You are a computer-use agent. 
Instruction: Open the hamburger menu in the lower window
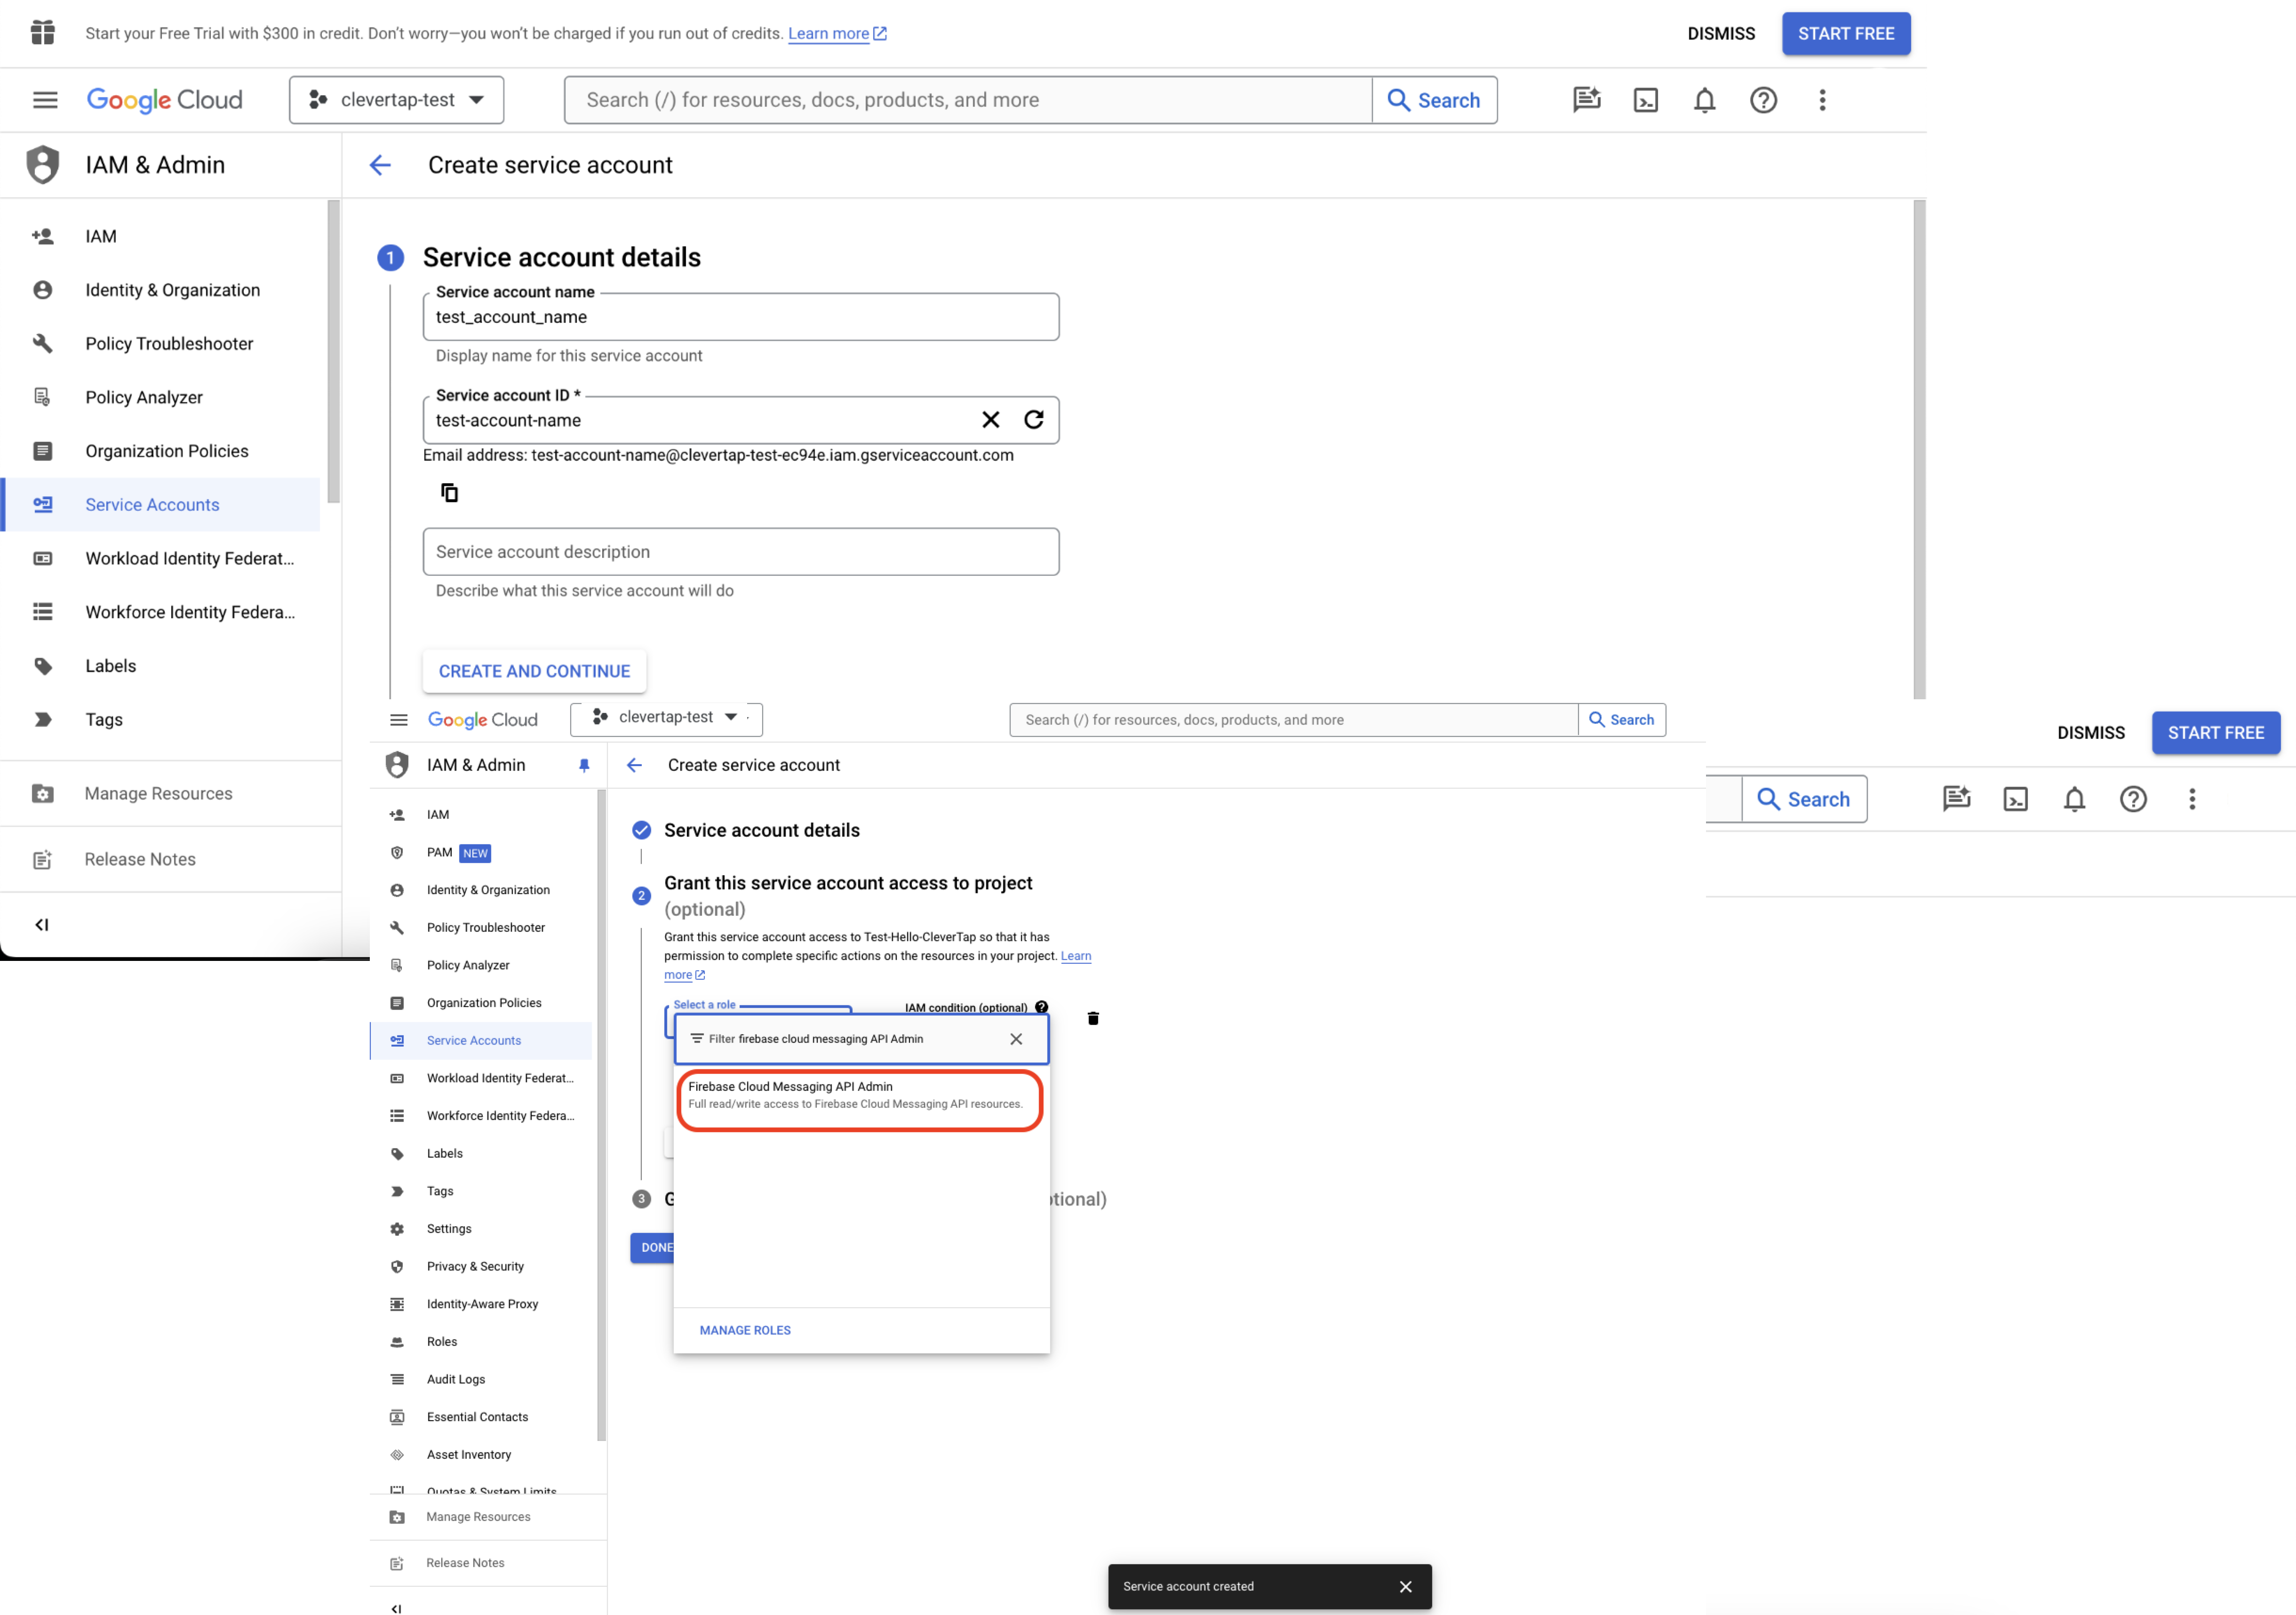coord(399,720)
